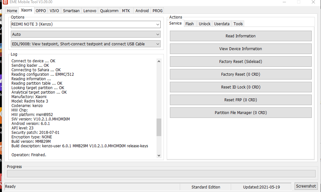321x192 pixels.
Task: Click 'Security patch: 2018-07-01' log line
Action: pos(35,133)
